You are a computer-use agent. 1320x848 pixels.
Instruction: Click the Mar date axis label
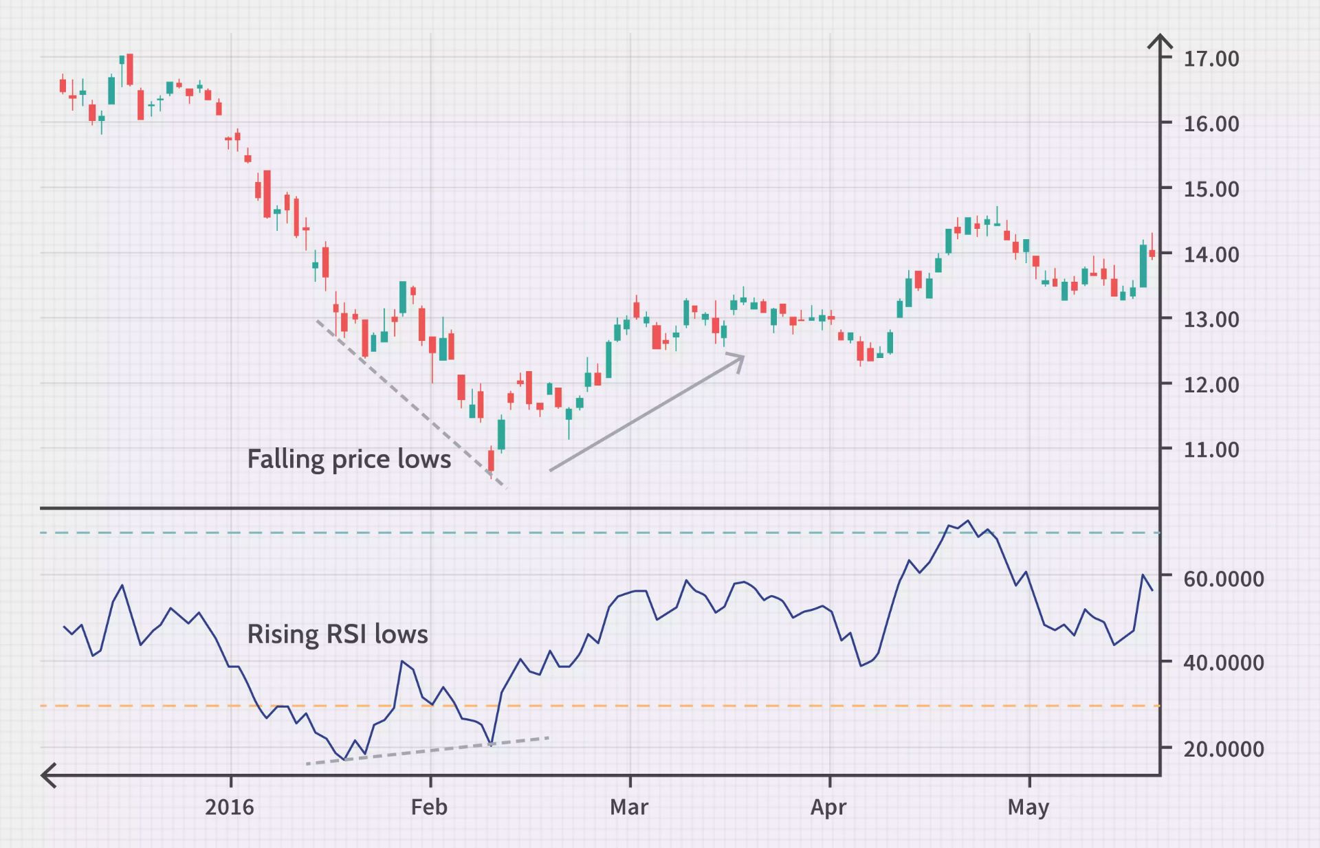(x=629, y=807)
